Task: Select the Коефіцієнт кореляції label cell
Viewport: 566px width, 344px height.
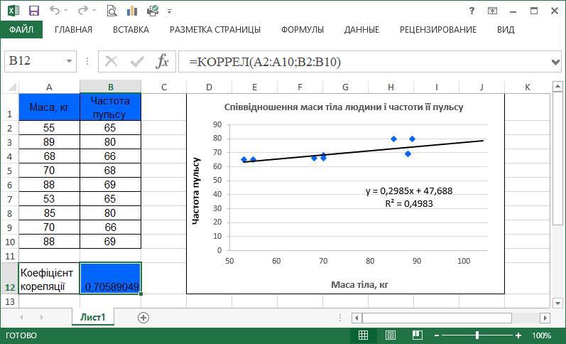Action: (49, 279)
